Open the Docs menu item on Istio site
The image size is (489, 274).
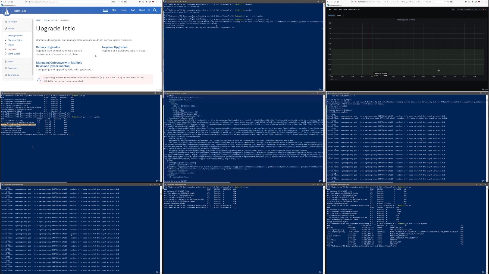click(105, 10)
